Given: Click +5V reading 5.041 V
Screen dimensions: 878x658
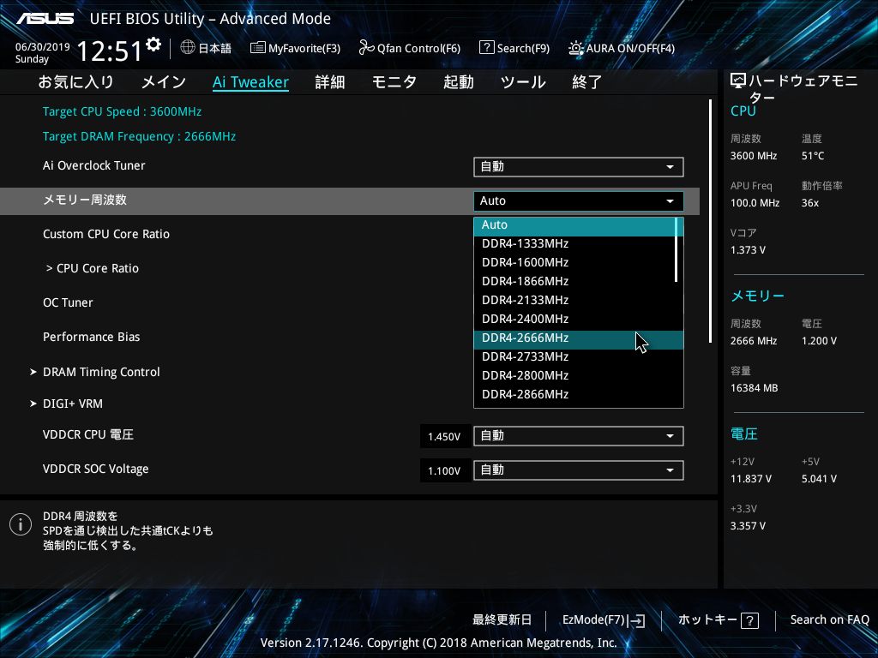Looking at the screenshot, I should (819, 479).
